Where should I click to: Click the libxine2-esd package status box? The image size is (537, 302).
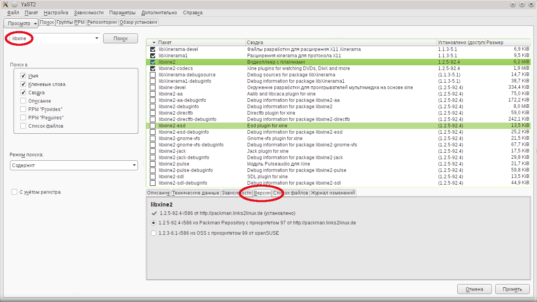click(153, 126)
